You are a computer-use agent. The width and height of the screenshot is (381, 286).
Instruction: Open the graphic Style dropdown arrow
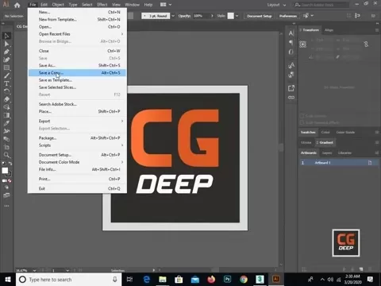(237, 16)
